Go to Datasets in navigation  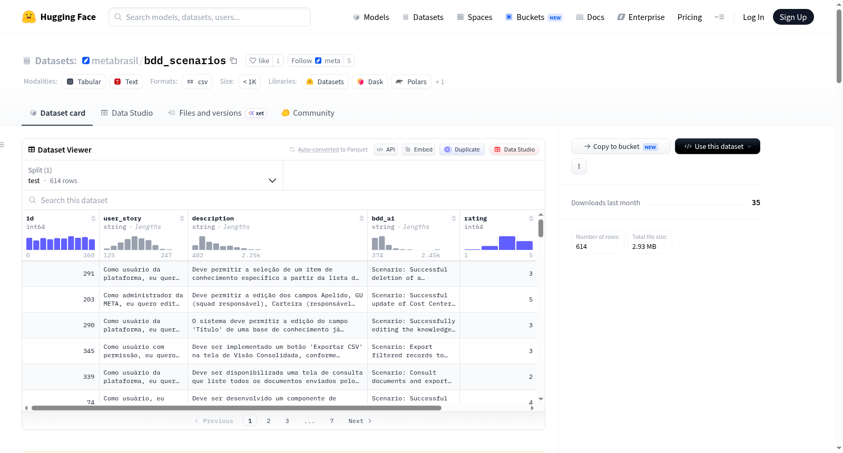(x=423, y=17)
